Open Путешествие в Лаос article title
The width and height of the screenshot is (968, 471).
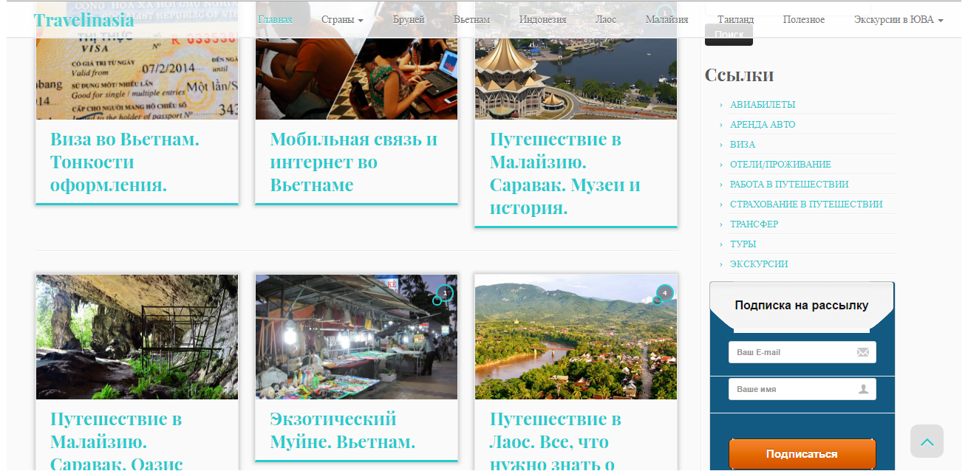pos(555,441)
